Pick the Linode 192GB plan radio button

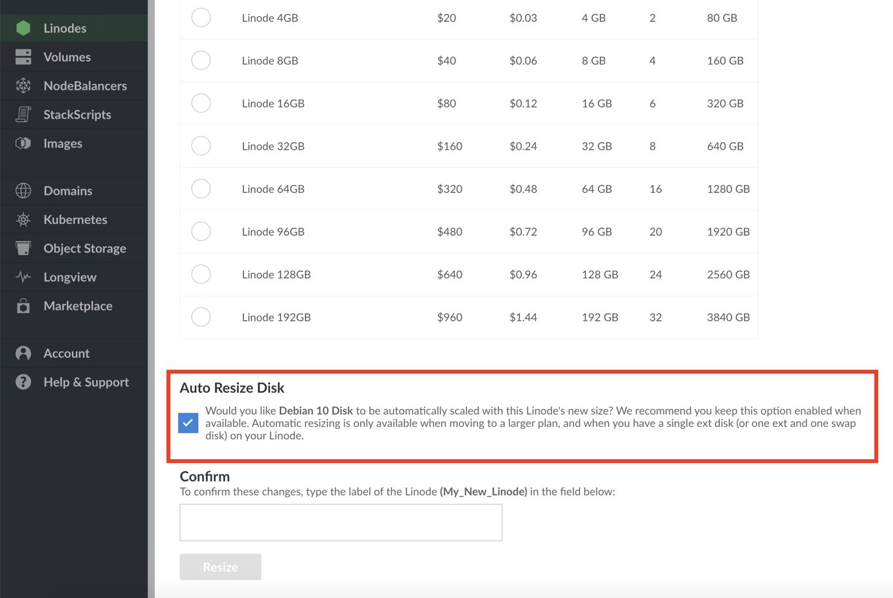coord(201,317)
